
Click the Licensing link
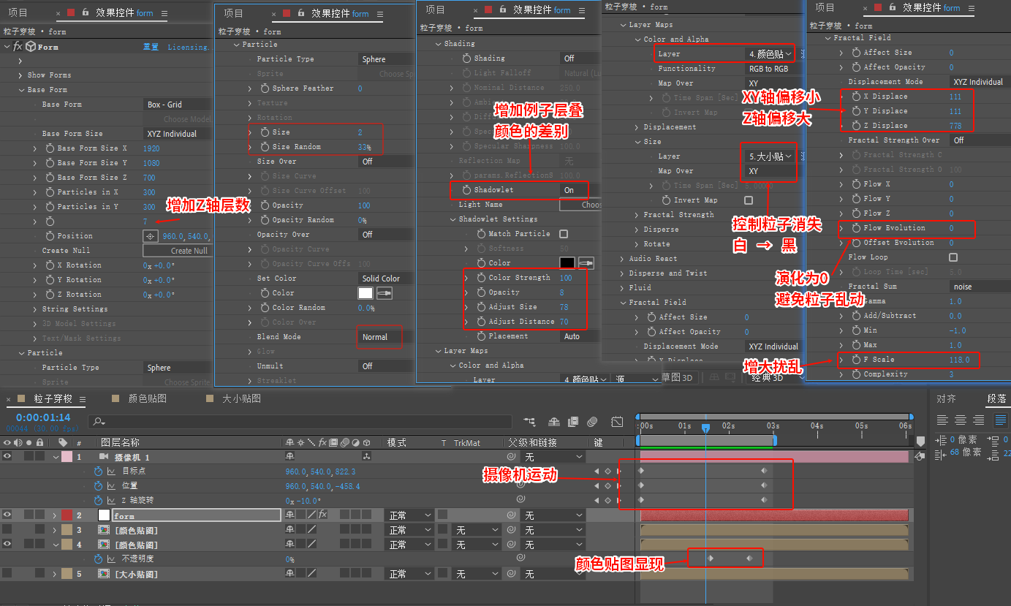coord(189,47)
